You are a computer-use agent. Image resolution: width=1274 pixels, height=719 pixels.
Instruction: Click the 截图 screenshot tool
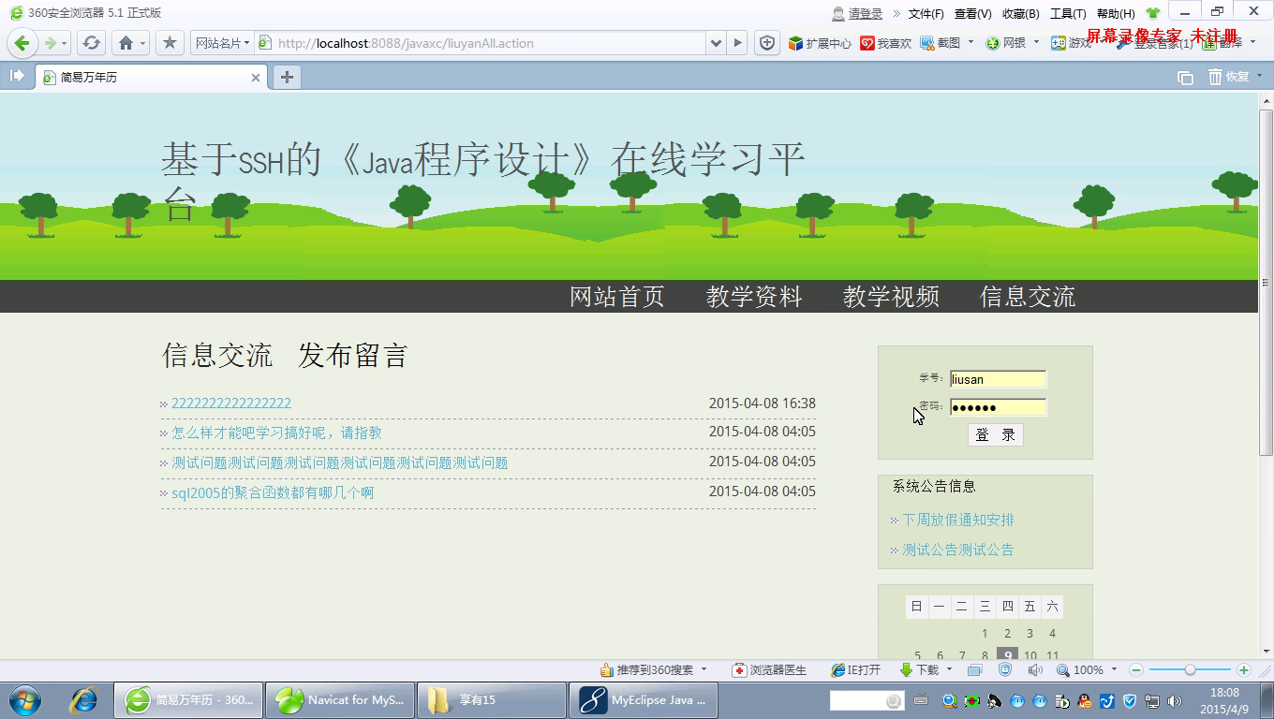click(x=941, y=43)
